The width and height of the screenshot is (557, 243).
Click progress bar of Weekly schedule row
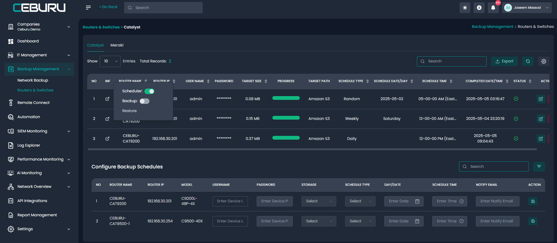point(286,118)
